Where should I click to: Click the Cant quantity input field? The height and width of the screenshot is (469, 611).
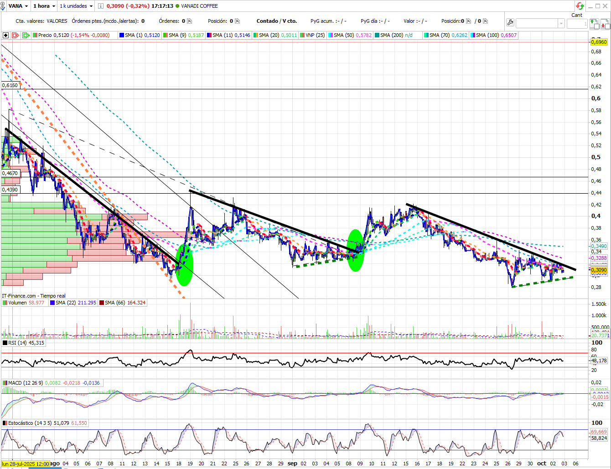(577, 23)
